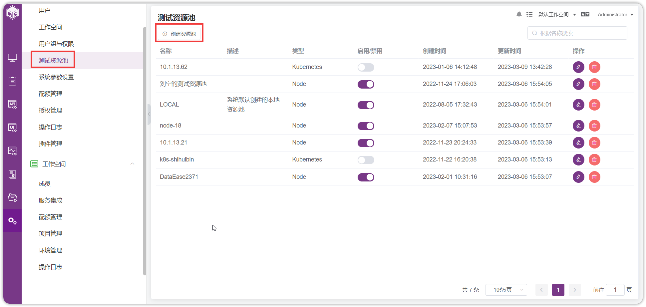
Task: Click the next page arrow
Action: (575, 290)
